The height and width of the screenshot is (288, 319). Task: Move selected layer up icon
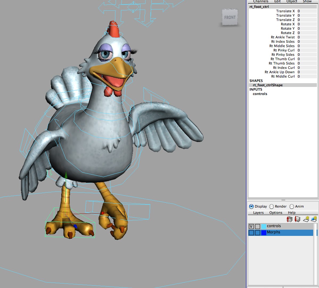[x=289, y=219]
